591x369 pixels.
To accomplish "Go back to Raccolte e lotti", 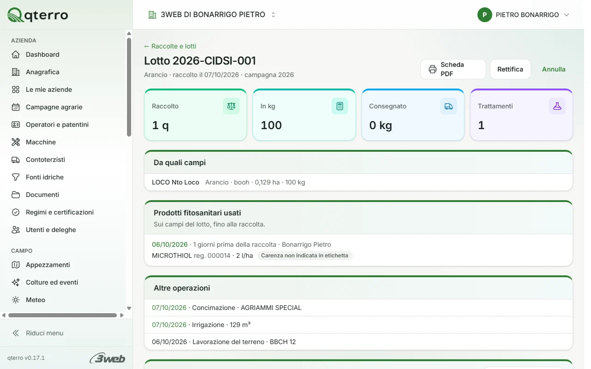I will click(x=170, y=46).
